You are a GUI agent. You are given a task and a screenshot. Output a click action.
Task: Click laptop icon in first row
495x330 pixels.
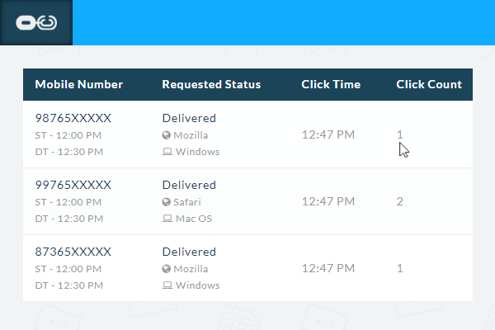coord(167,152)
